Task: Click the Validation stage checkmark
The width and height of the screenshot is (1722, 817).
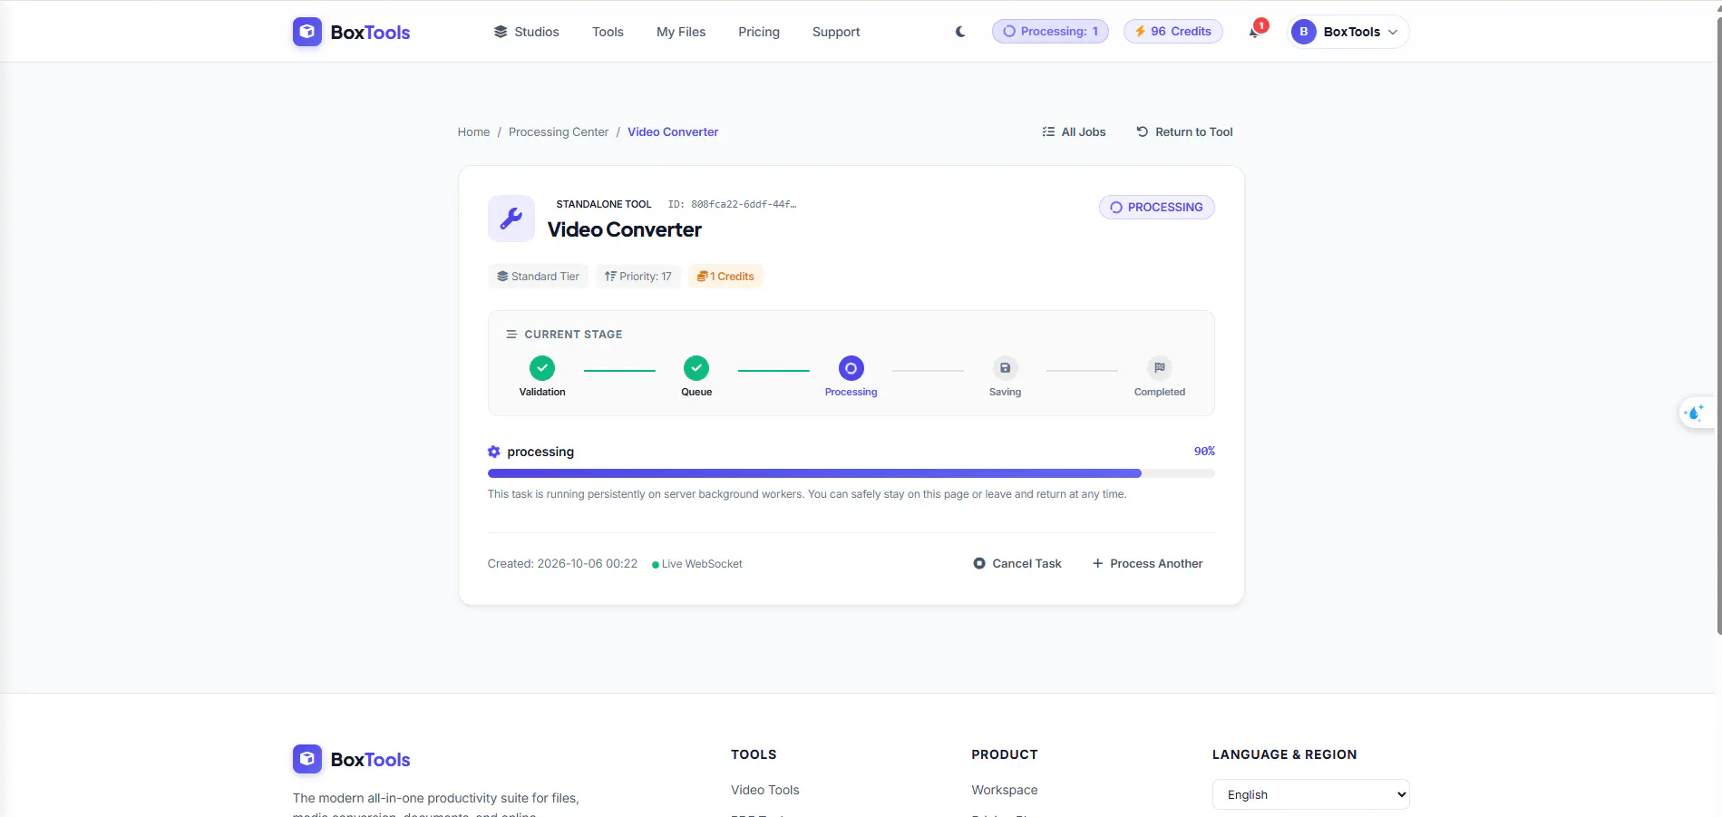Action: 542,368
